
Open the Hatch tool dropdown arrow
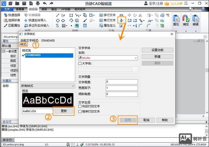(67, 26)
